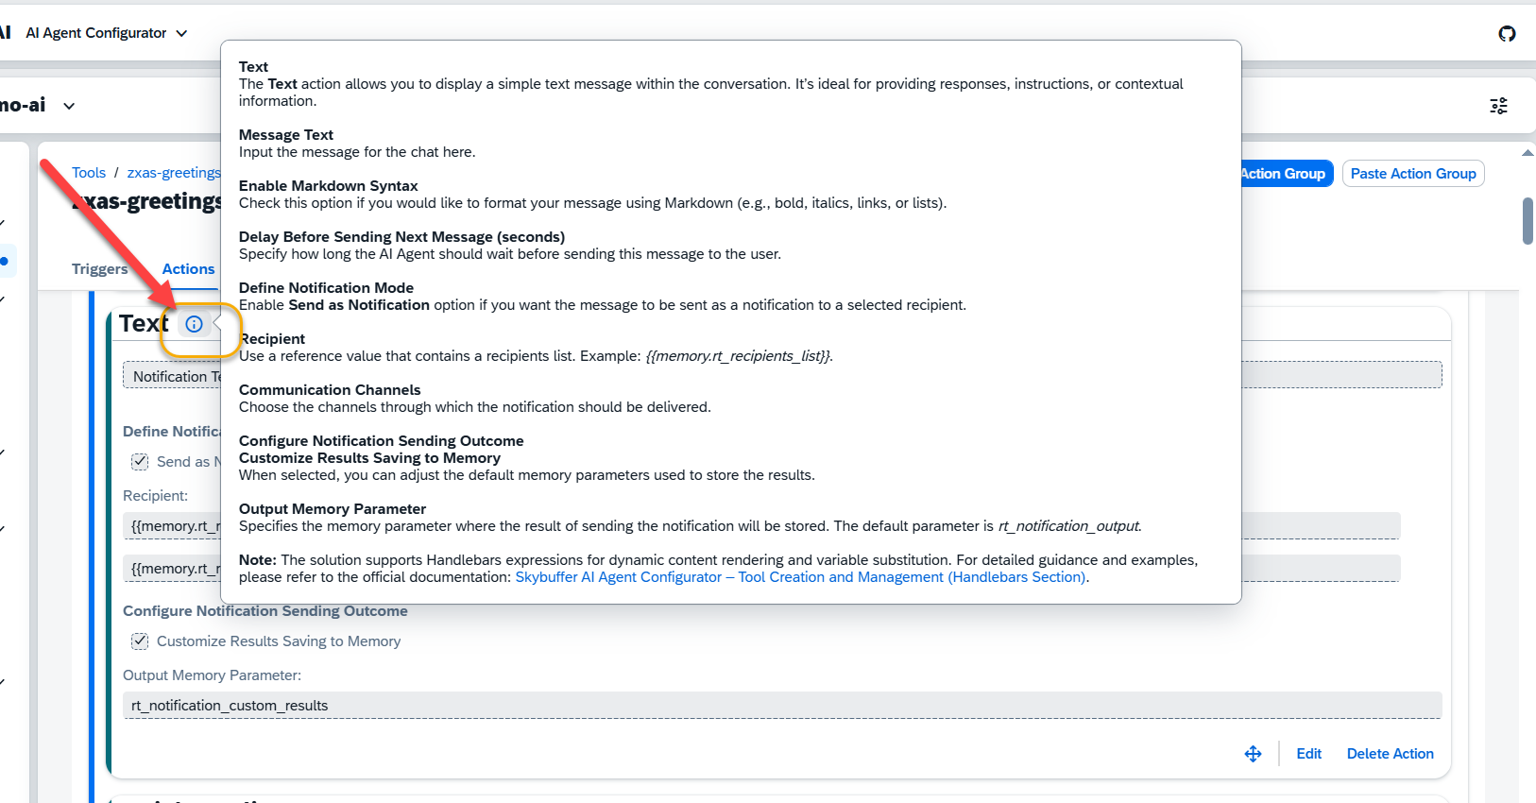Click the scroll-up arrow above the scrollbar
1536x803 pixels.
tap(1527, 153)
